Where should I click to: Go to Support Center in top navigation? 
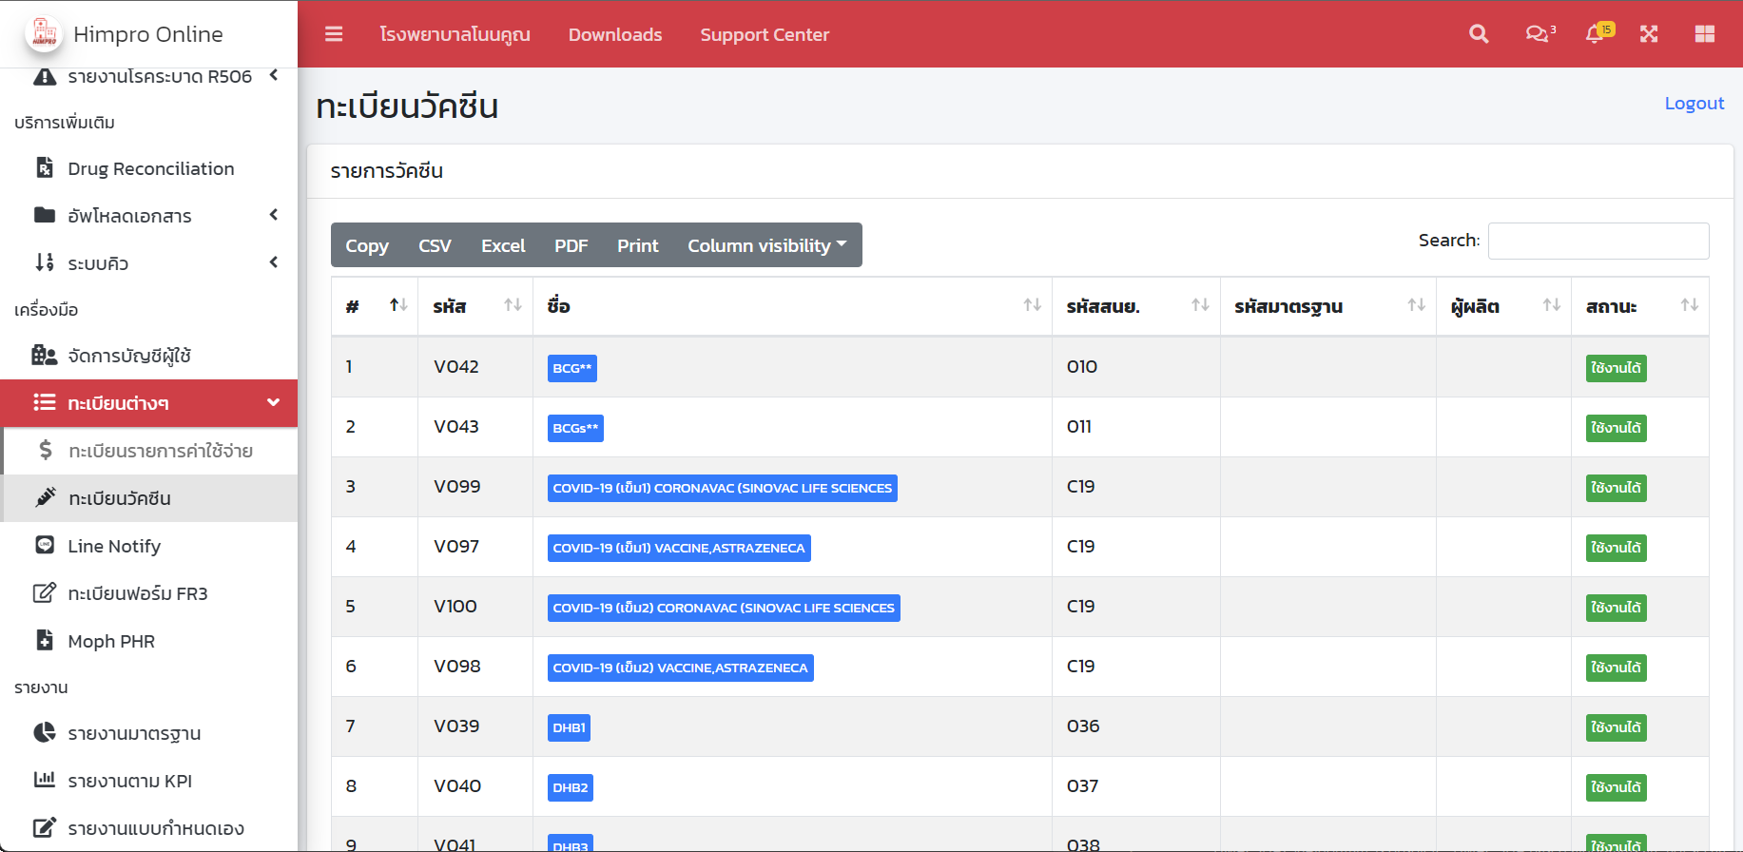[x=765, y=34]
